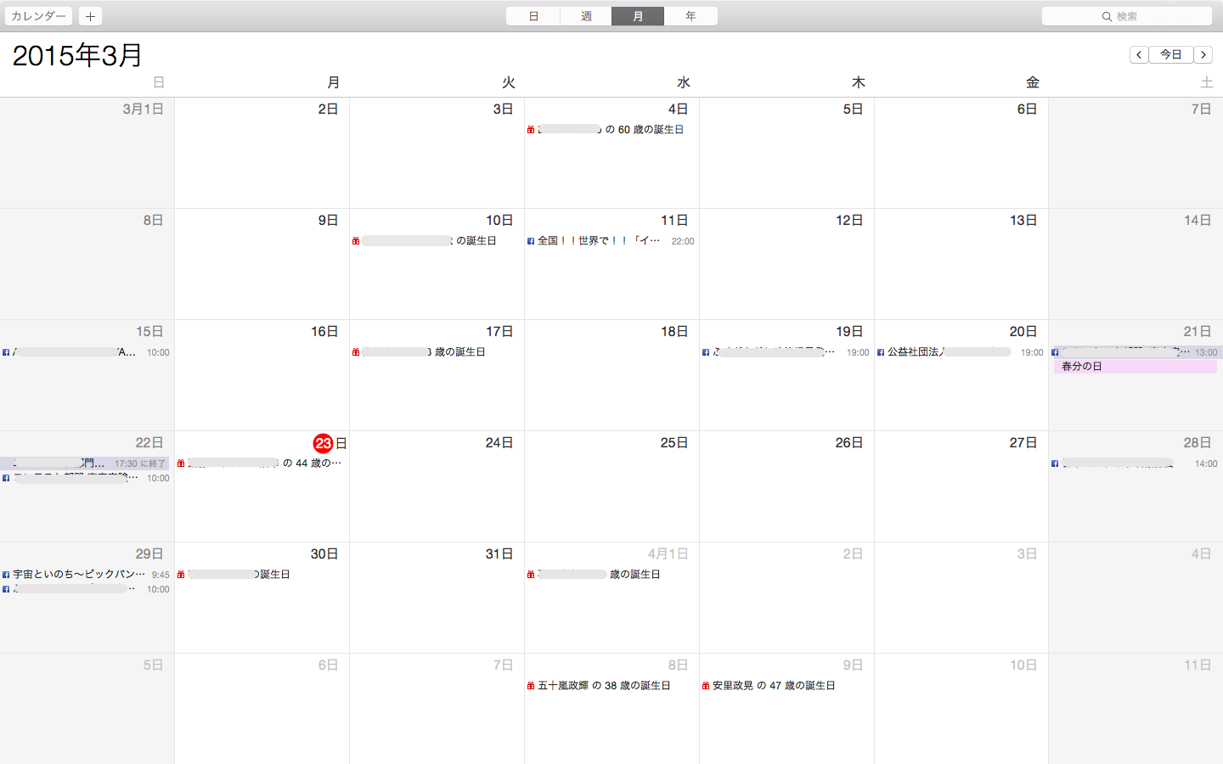Screen dimensions: 1223x764
Task: Open the 13:00 event on 21日
Action: pos(1136,352)
